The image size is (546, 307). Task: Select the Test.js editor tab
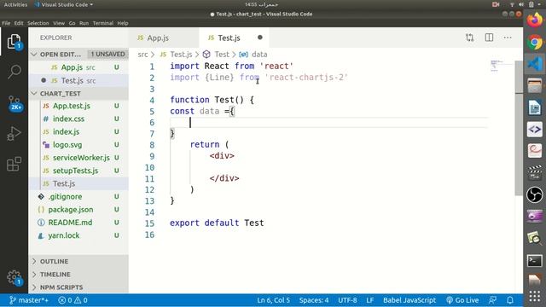click(234, 38)
